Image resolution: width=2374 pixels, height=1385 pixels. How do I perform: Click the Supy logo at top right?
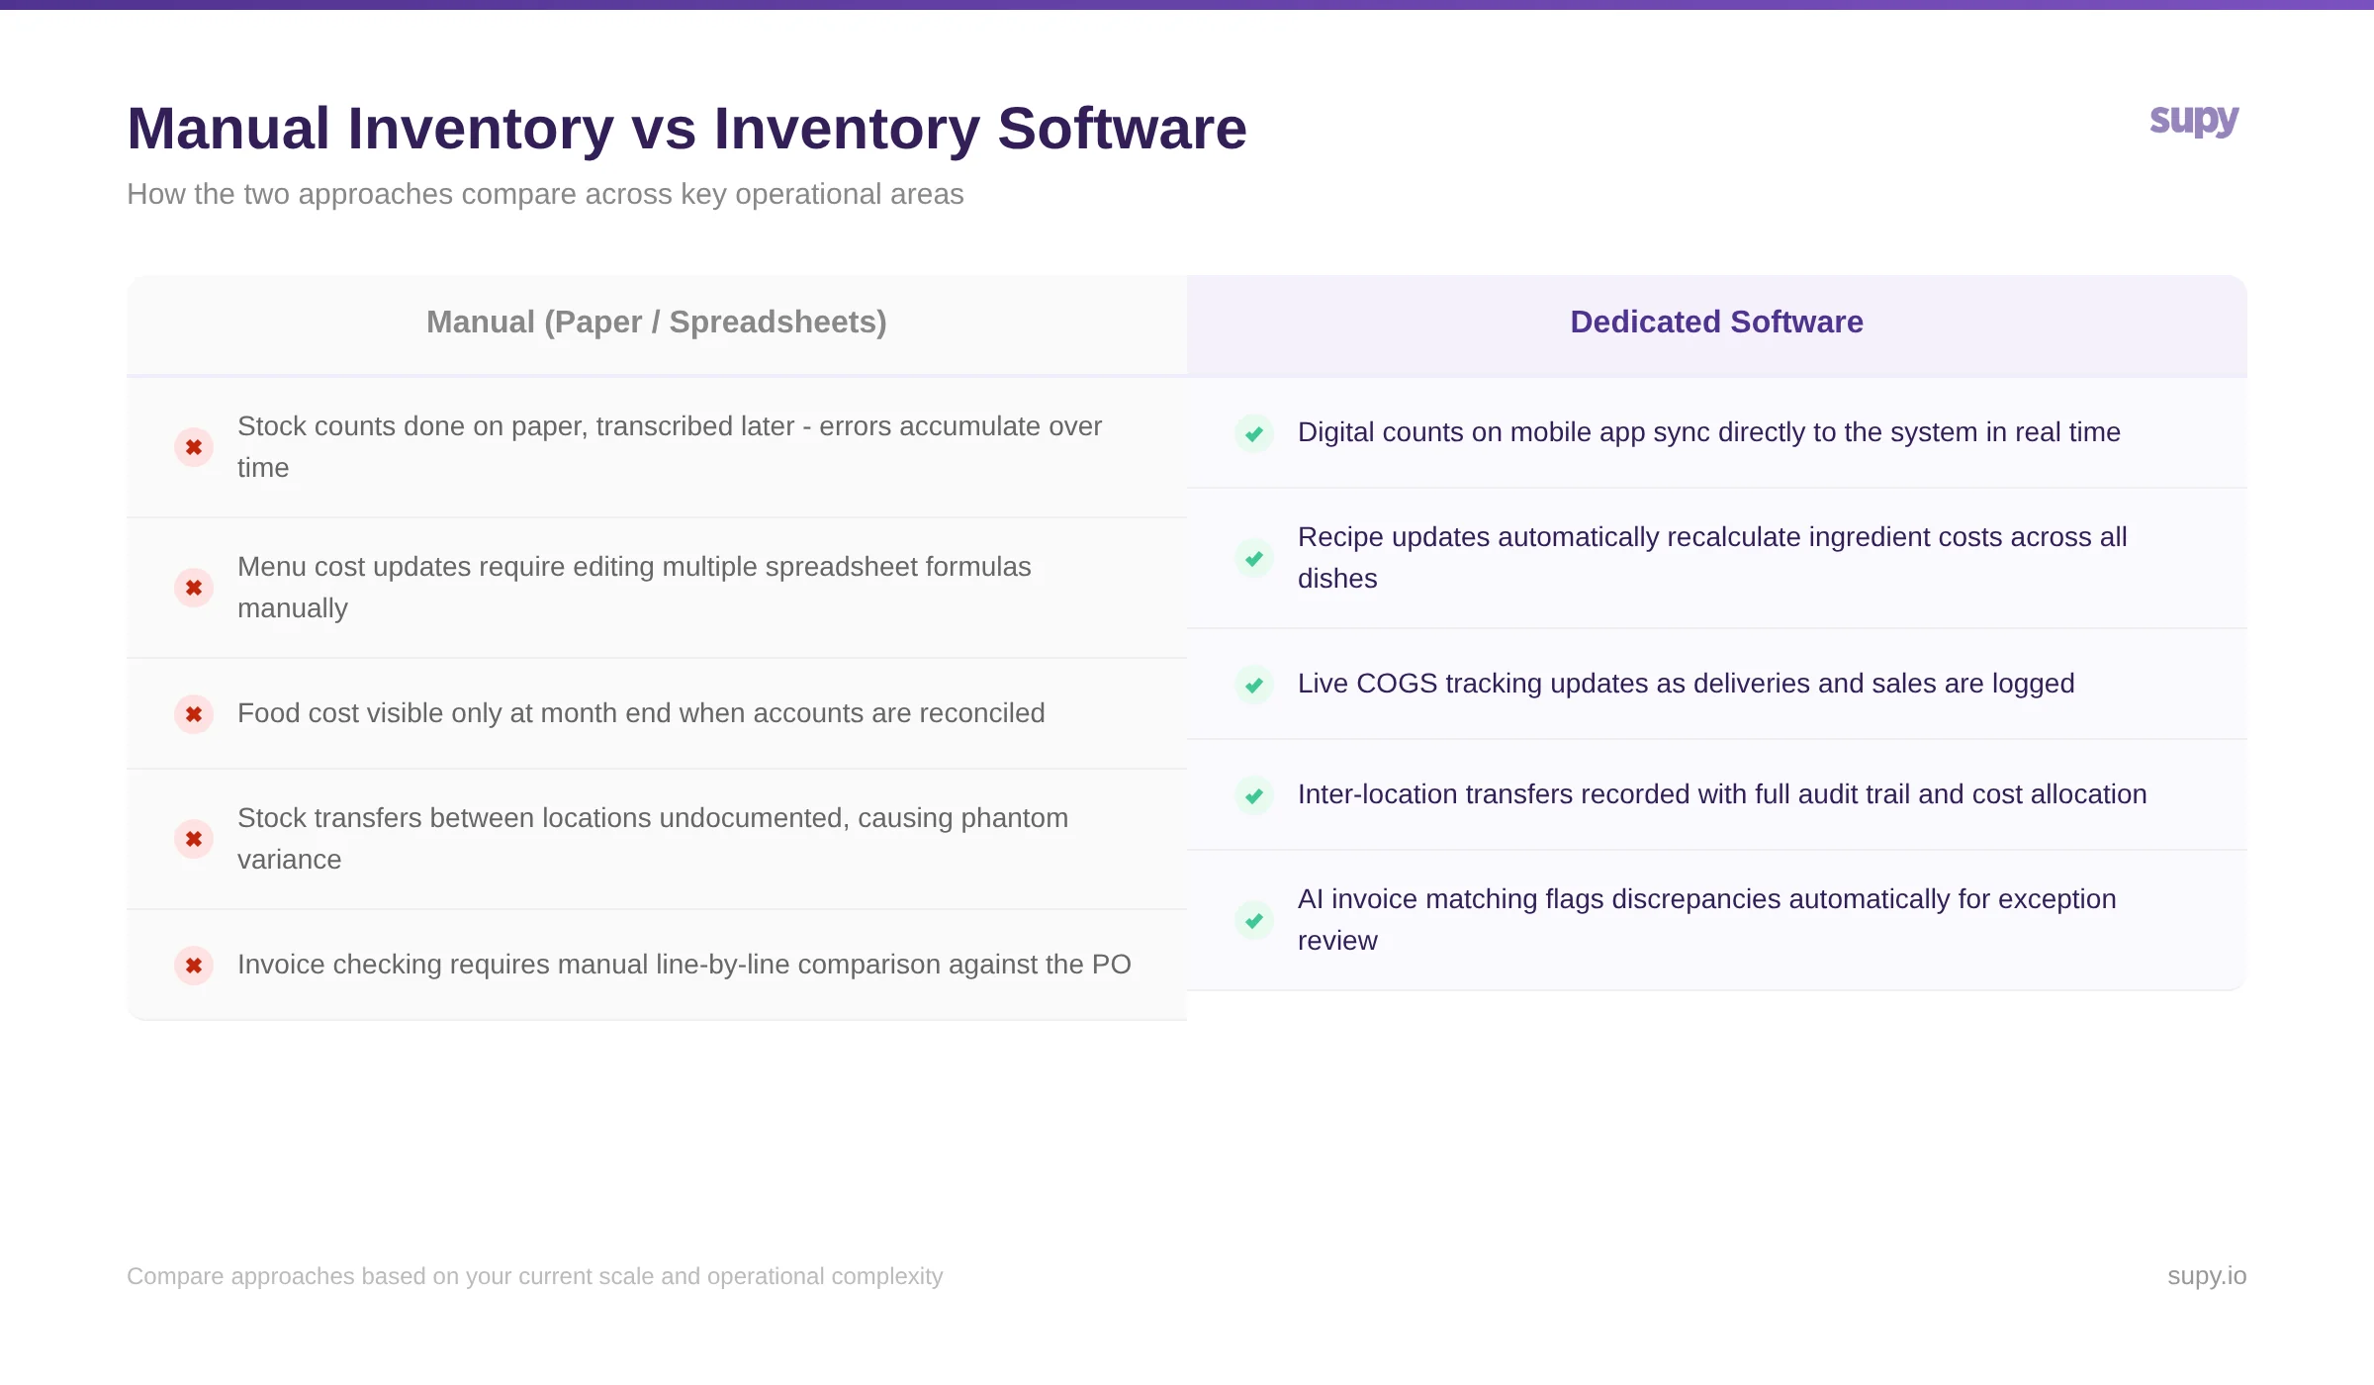2194,121
